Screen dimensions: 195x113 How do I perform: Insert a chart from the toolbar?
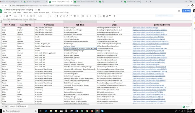[107, 16]
